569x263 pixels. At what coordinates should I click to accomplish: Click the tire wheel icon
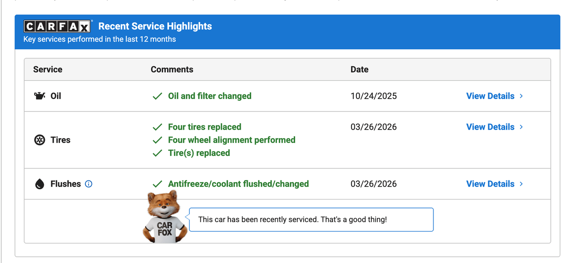pyautogui.click(x=40, y=140)
